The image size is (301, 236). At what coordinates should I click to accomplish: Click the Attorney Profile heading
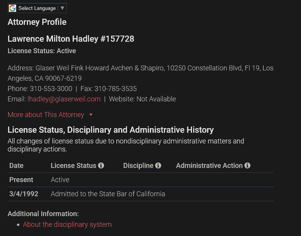point(37,22)
